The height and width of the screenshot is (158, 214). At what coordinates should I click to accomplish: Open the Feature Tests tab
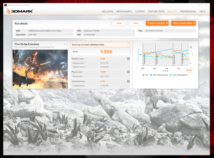point(156,11)
